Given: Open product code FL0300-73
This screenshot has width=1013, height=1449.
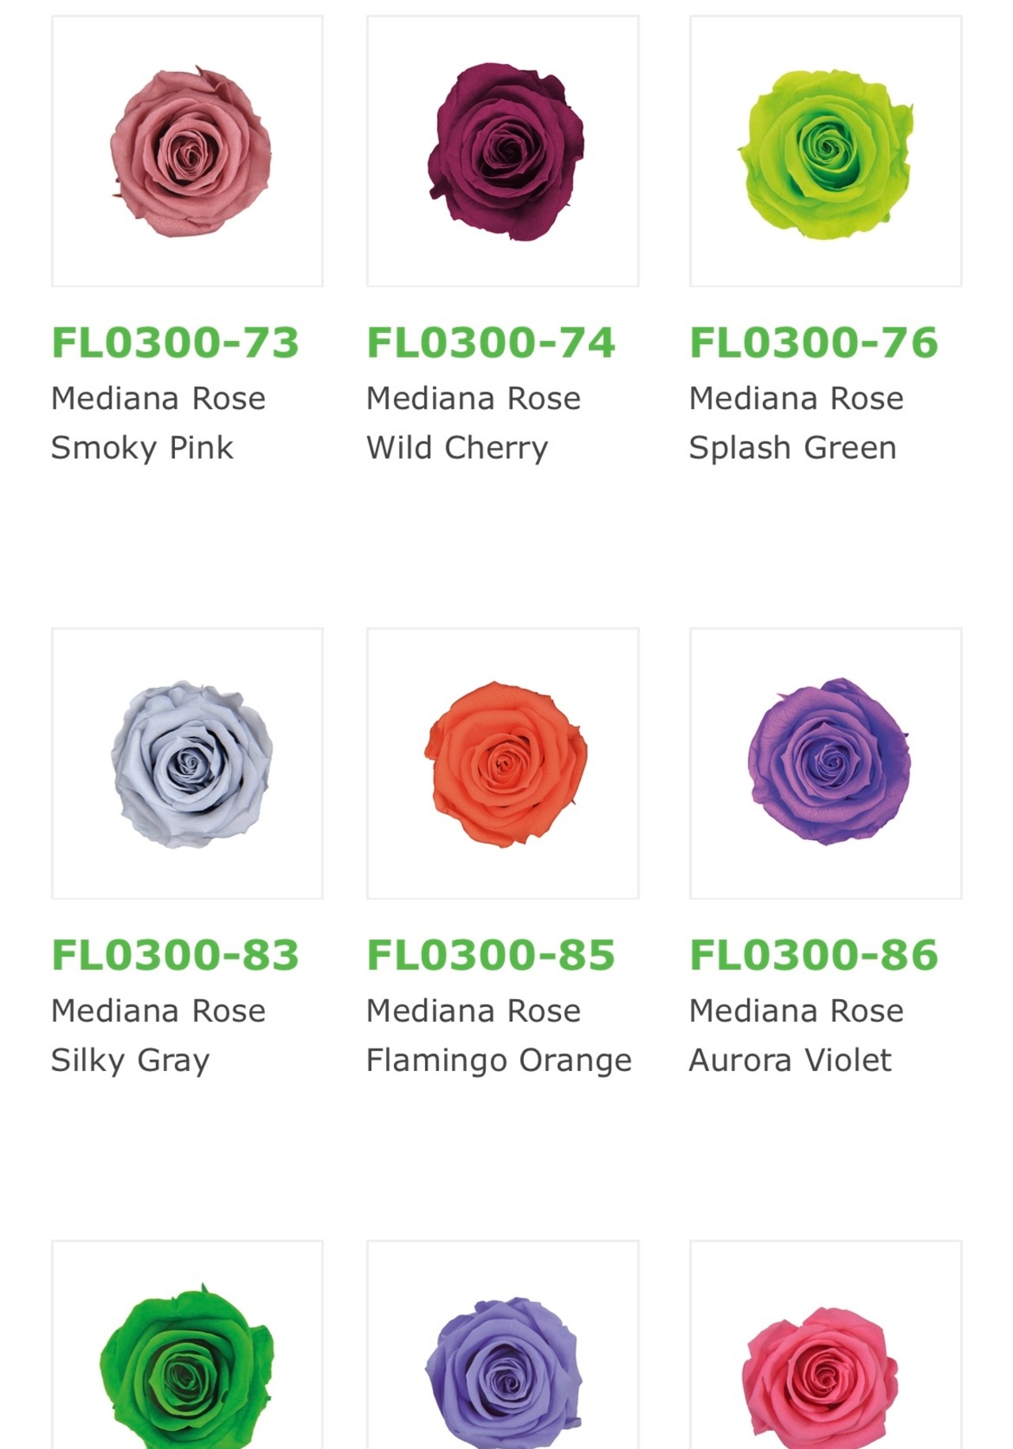Looking at the screenshot, I should pyautogui.click(x=175, y=342).
